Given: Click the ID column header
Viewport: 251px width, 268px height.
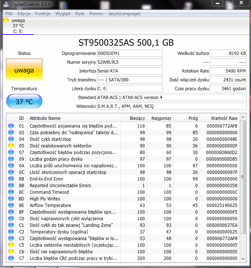Looking at the screenshot, I should [21, 118].
